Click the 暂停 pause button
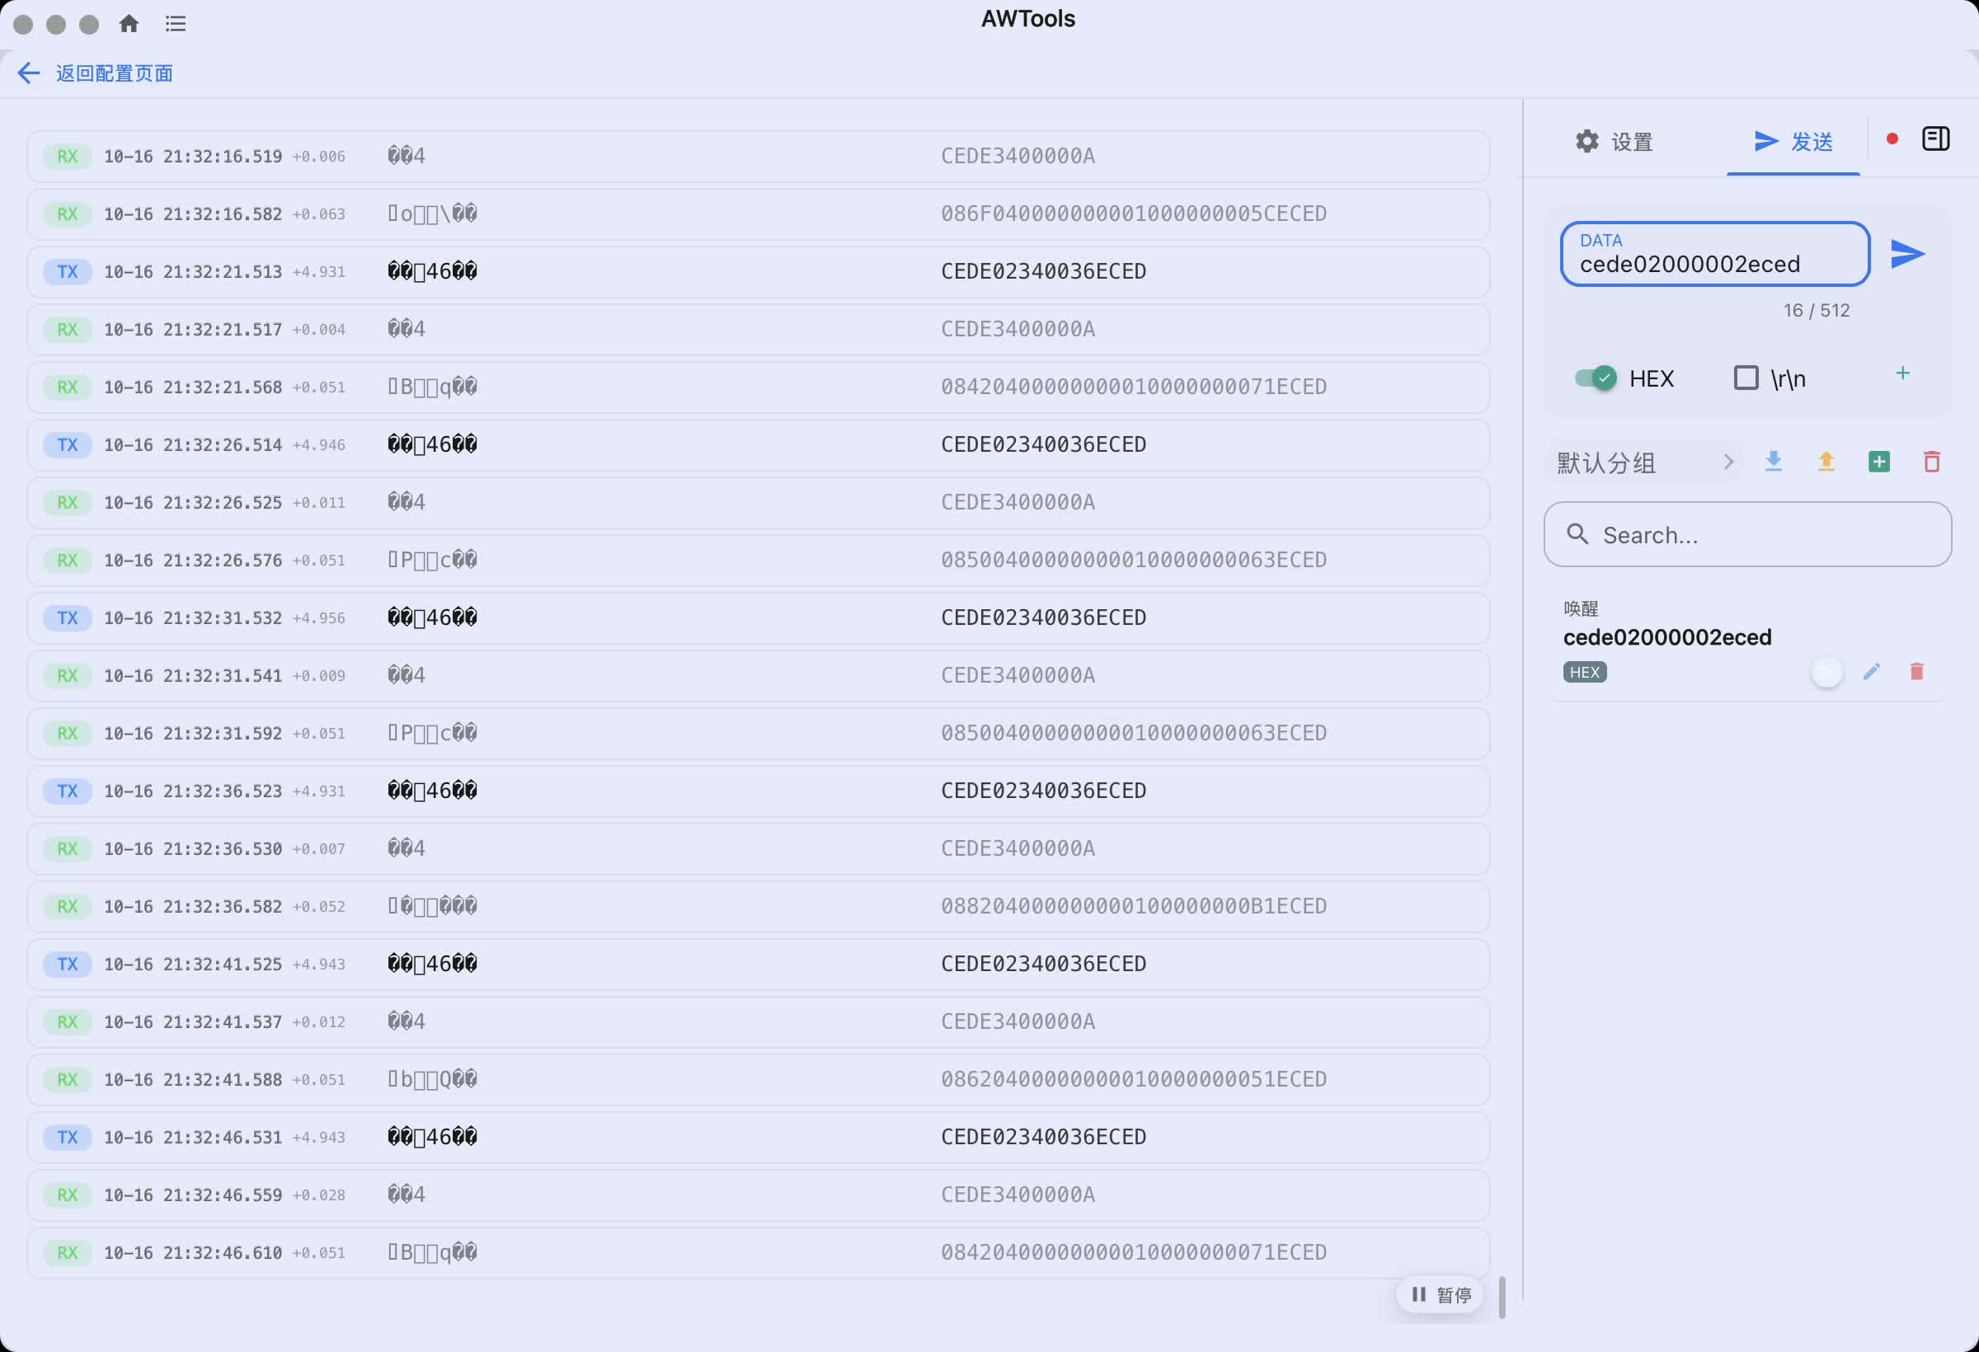Screen dimensions: 1979x1352 coord(1440,1295)
